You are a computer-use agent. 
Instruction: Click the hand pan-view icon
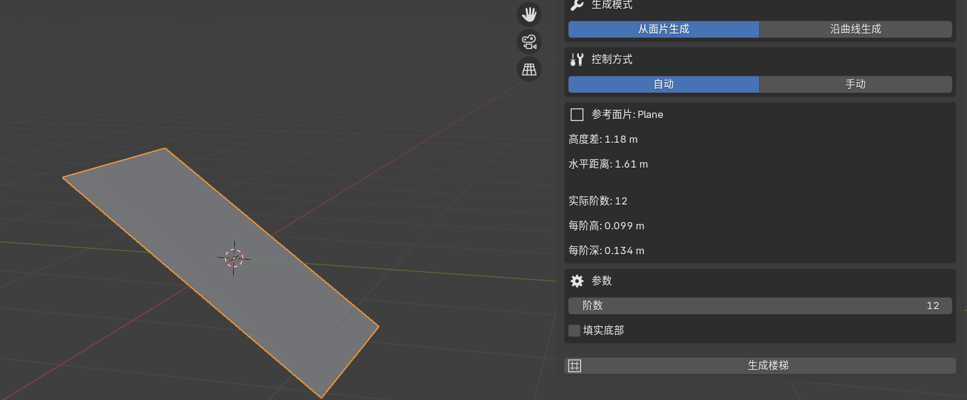pyautogui.click(x=529, y=14)
